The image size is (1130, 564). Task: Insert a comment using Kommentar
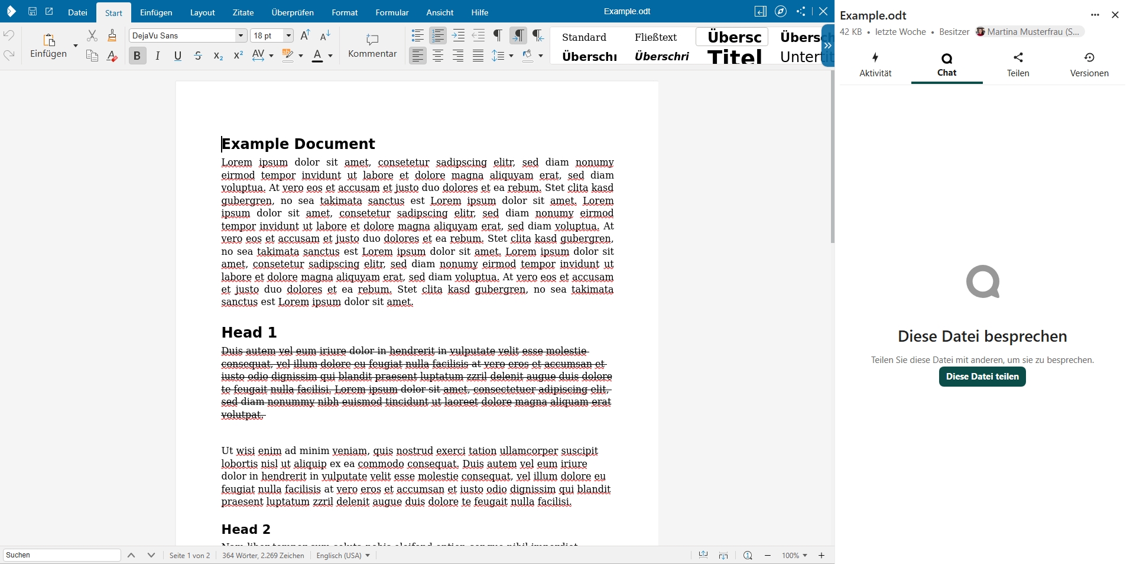(372, 46)
